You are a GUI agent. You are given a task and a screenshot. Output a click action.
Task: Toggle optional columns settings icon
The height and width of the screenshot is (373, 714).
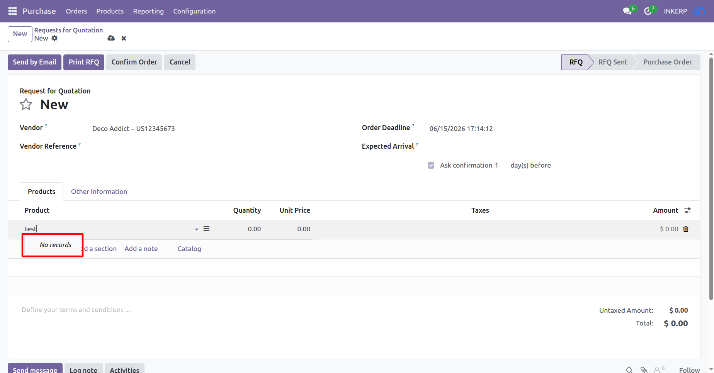point(688,210)
